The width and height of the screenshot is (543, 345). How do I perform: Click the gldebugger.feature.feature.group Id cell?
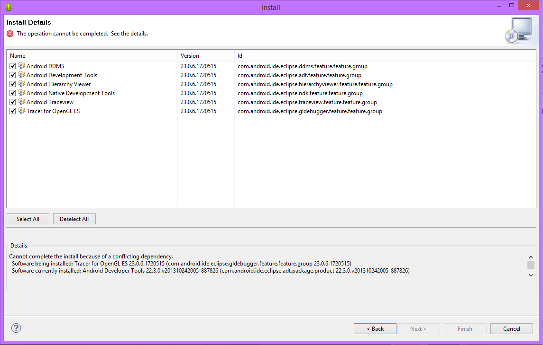pyautogui.click(x=310, y=111)
